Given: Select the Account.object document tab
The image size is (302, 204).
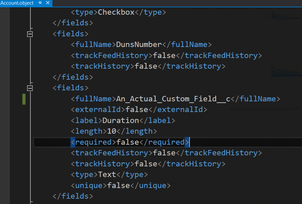Looking at the screenshot, I should point(17,3).
